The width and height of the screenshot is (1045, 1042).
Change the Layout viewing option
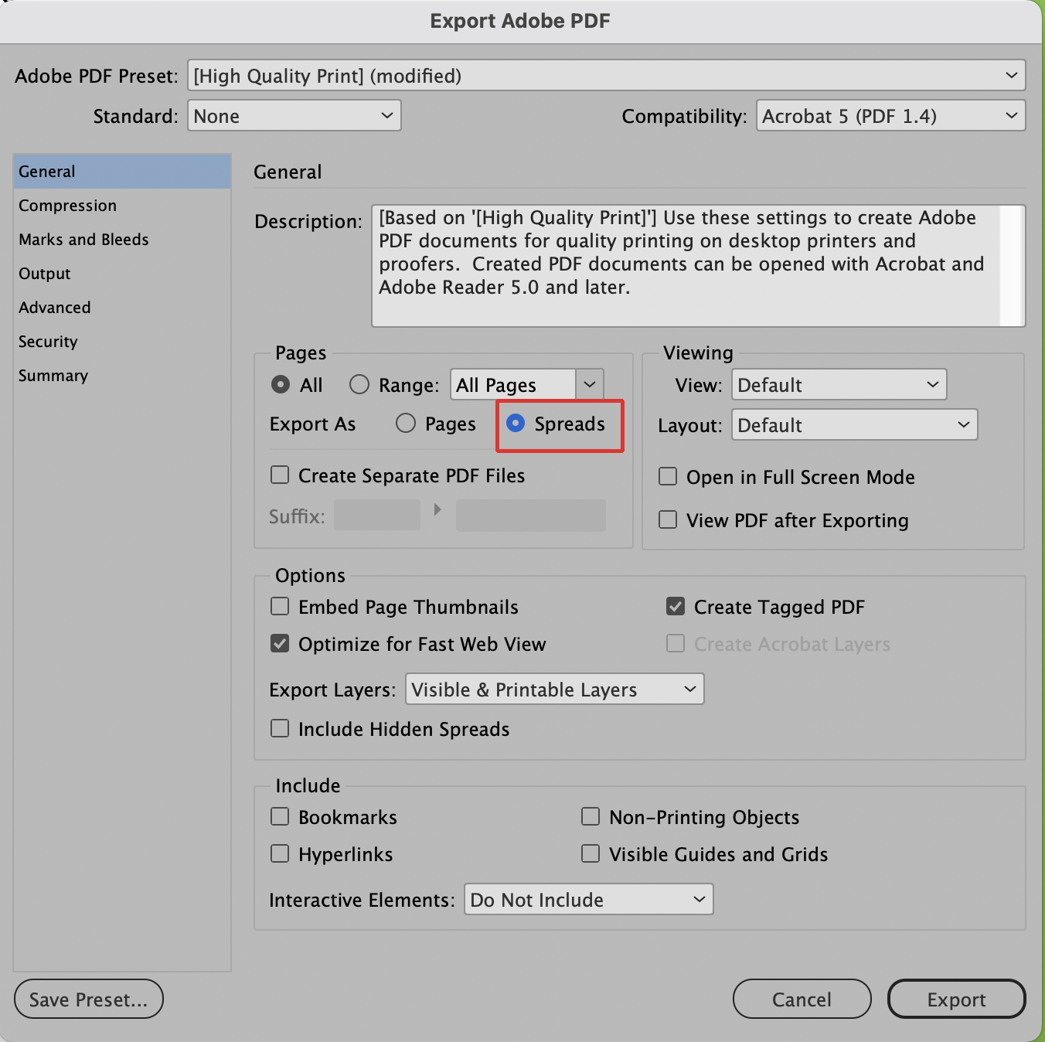[x=854, y=424]
